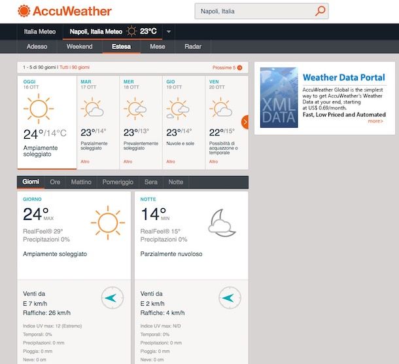The height and width of the screenshot is (364, 399).
Task: Click the more> link in the ad
Action: click(x=375, y=121)
